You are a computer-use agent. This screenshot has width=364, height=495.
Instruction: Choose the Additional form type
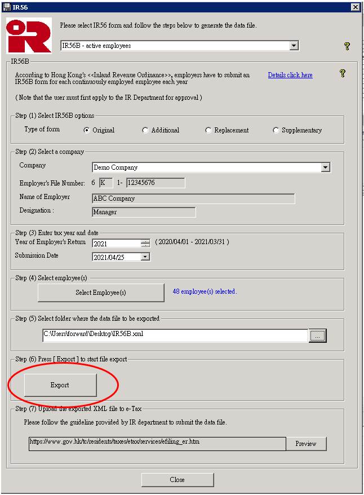[145, 130]
